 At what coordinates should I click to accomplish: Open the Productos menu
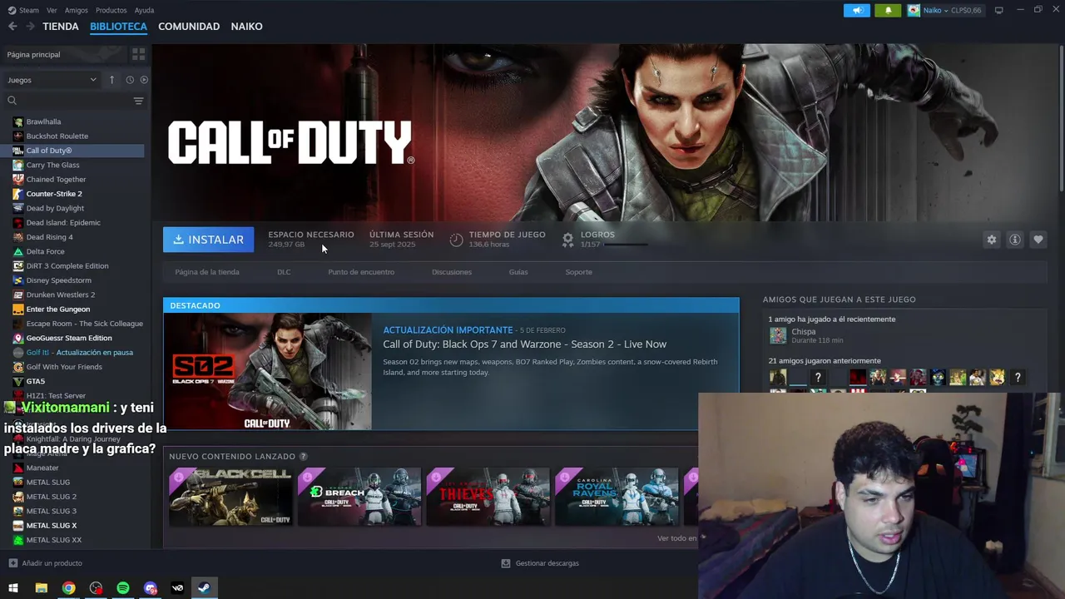click(111, 10)
